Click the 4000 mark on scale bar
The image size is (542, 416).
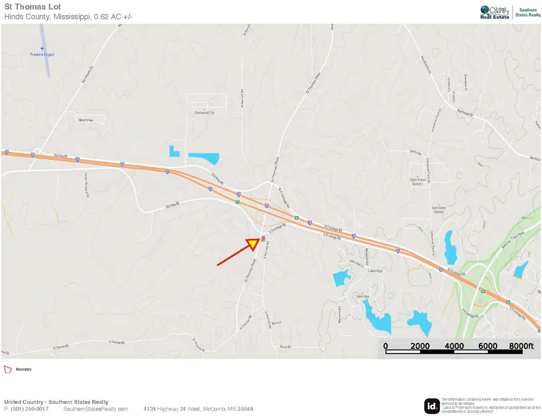(454, 346)
